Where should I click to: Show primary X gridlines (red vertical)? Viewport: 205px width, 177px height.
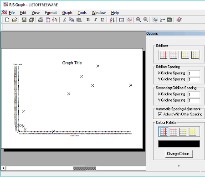point(164,55)
